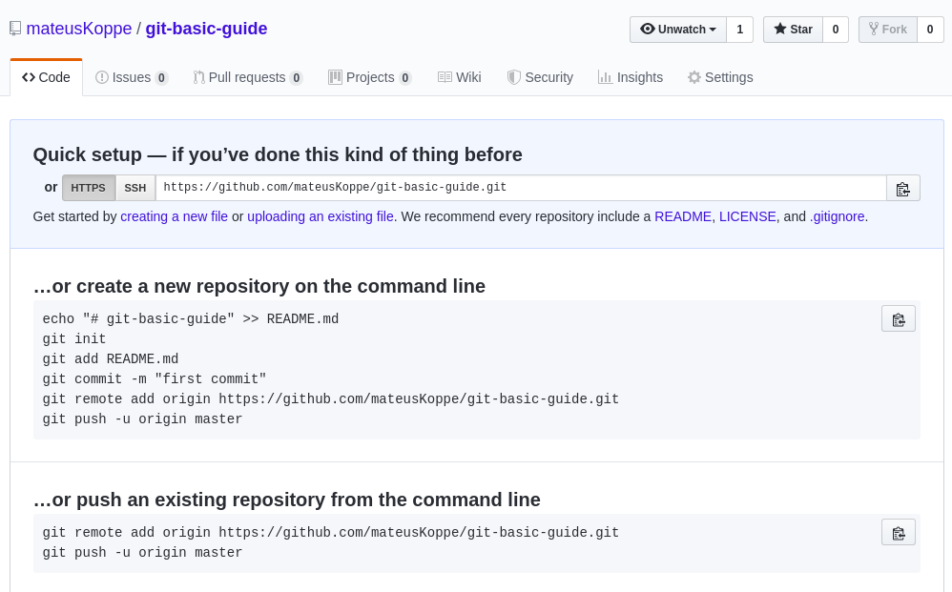Open the Unwatch notifications dropdown
This screenshot has width=952, height=592.
(678, 30)
